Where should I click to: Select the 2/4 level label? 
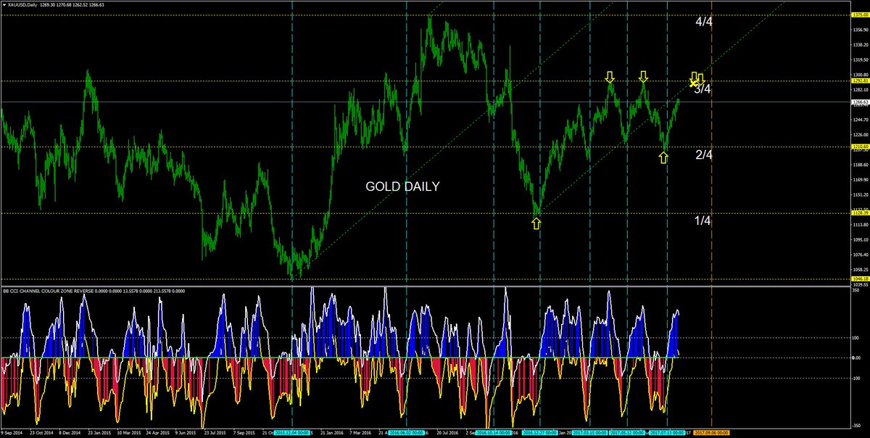[704, 154]
